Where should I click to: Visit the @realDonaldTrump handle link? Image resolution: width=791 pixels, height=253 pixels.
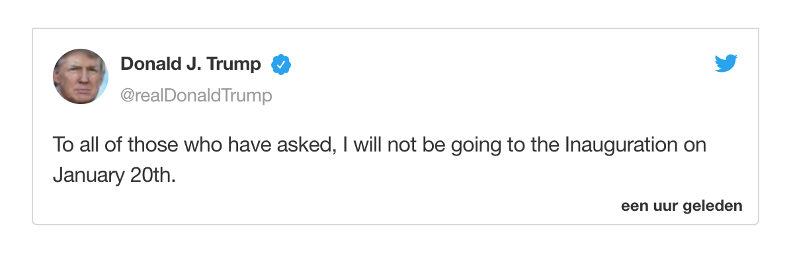tap(196, 95)
